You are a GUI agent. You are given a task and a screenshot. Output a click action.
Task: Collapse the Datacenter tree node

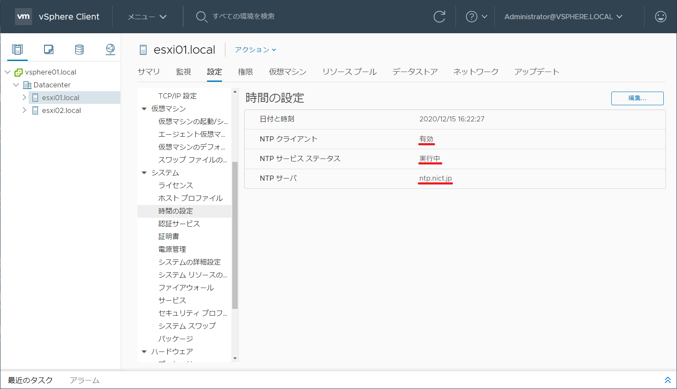click(16, 85)
